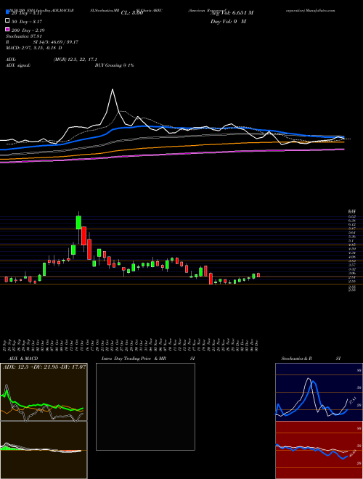Open the MACD histogram panel below ADX

coord(44,450)
